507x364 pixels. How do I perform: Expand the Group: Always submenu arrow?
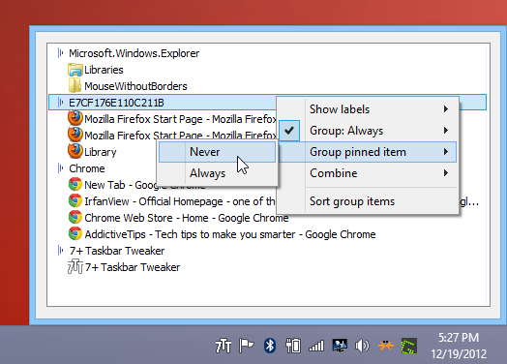[446, 131]
